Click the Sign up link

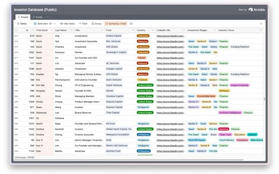[242, 10]
